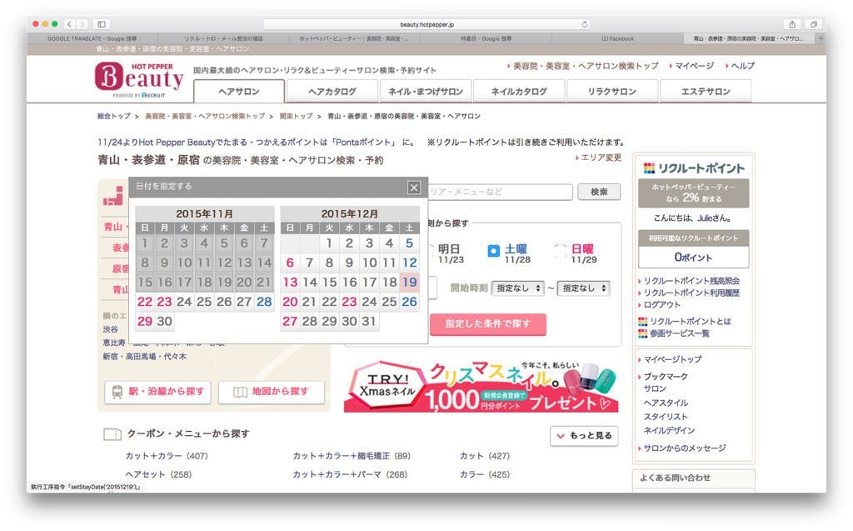Screen dimensions: 853x531
Task: Open サロンからのメッセージ link
Action: coord(685,448)
